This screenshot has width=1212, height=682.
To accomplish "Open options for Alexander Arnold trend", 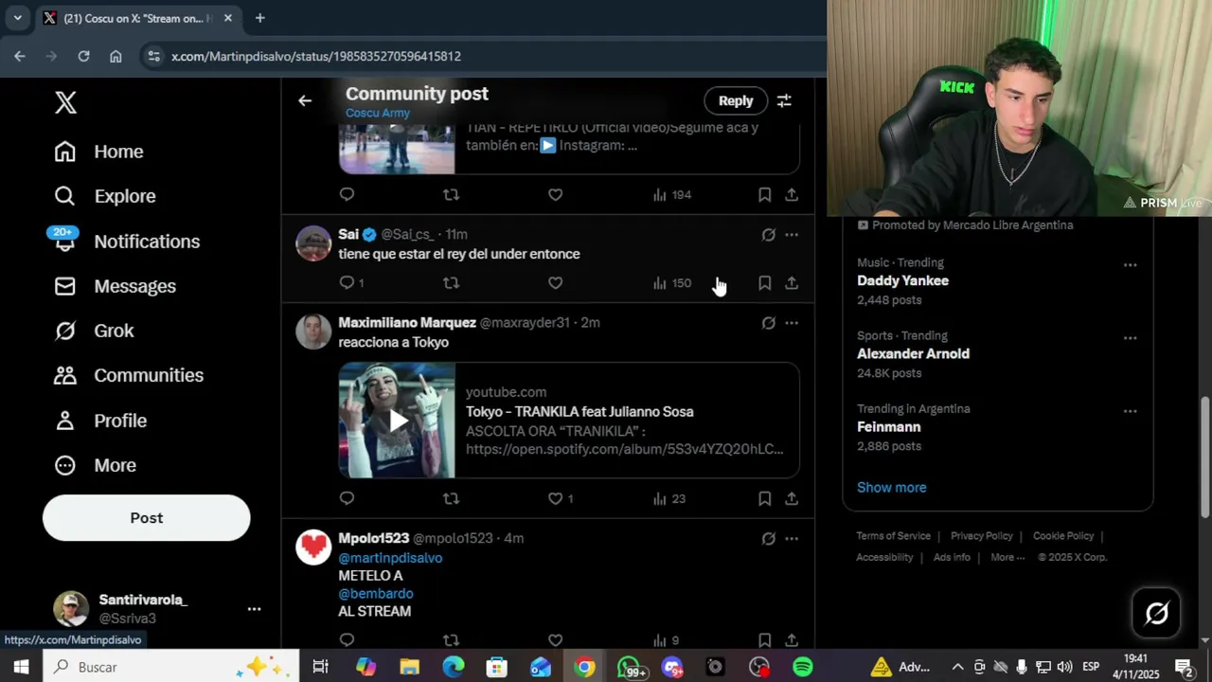I will [1130, 338].
